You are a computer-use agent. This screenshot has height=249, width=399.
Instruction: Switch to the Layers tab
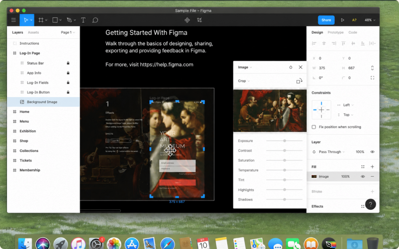click(18, 33)
